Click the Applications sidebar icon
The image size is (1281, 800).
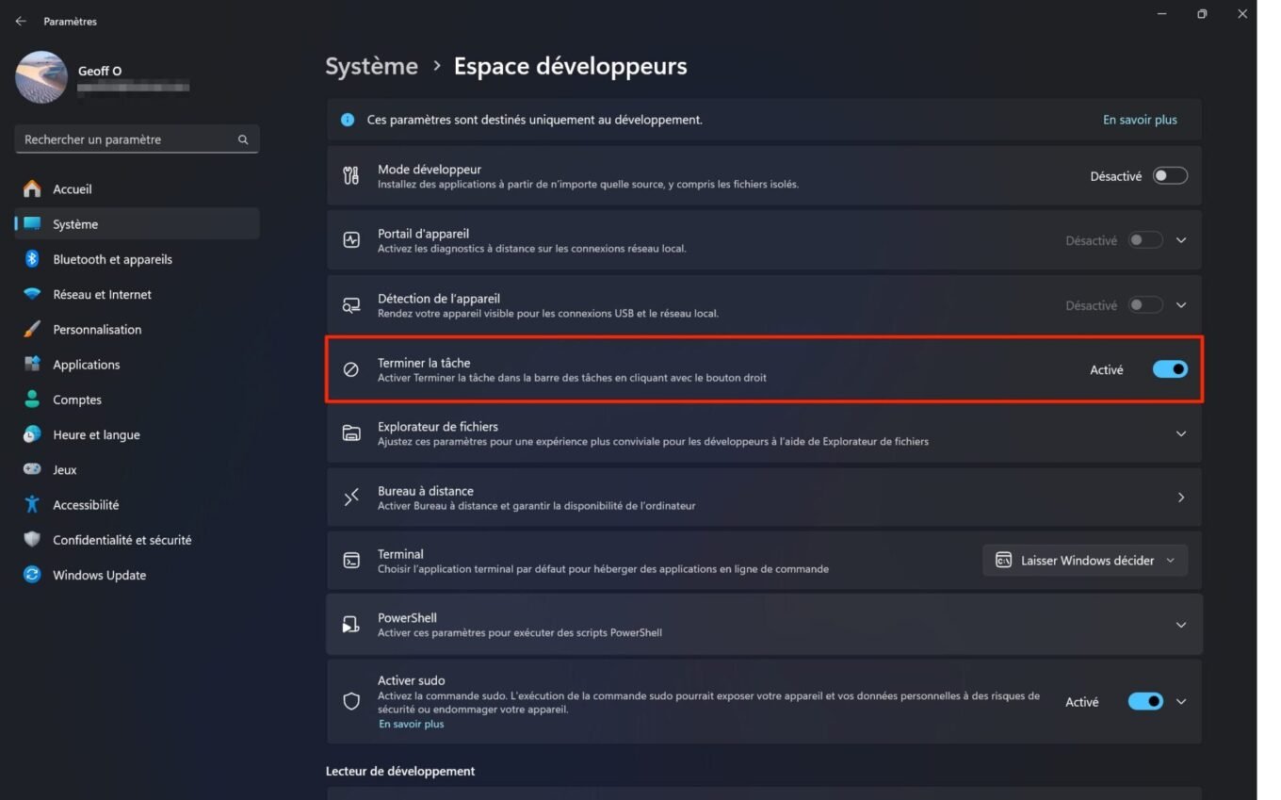tap(32, 364)
